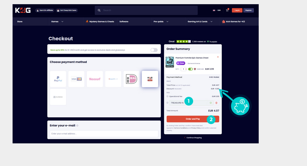The image size is (307, 166).
Task: Click the Premium Fortnite Epic Games Chest title
Action: click(192, 58)
